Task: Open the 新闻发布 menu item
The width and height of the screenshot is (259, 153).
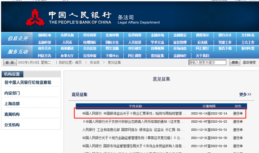Action: coord(45,35)
